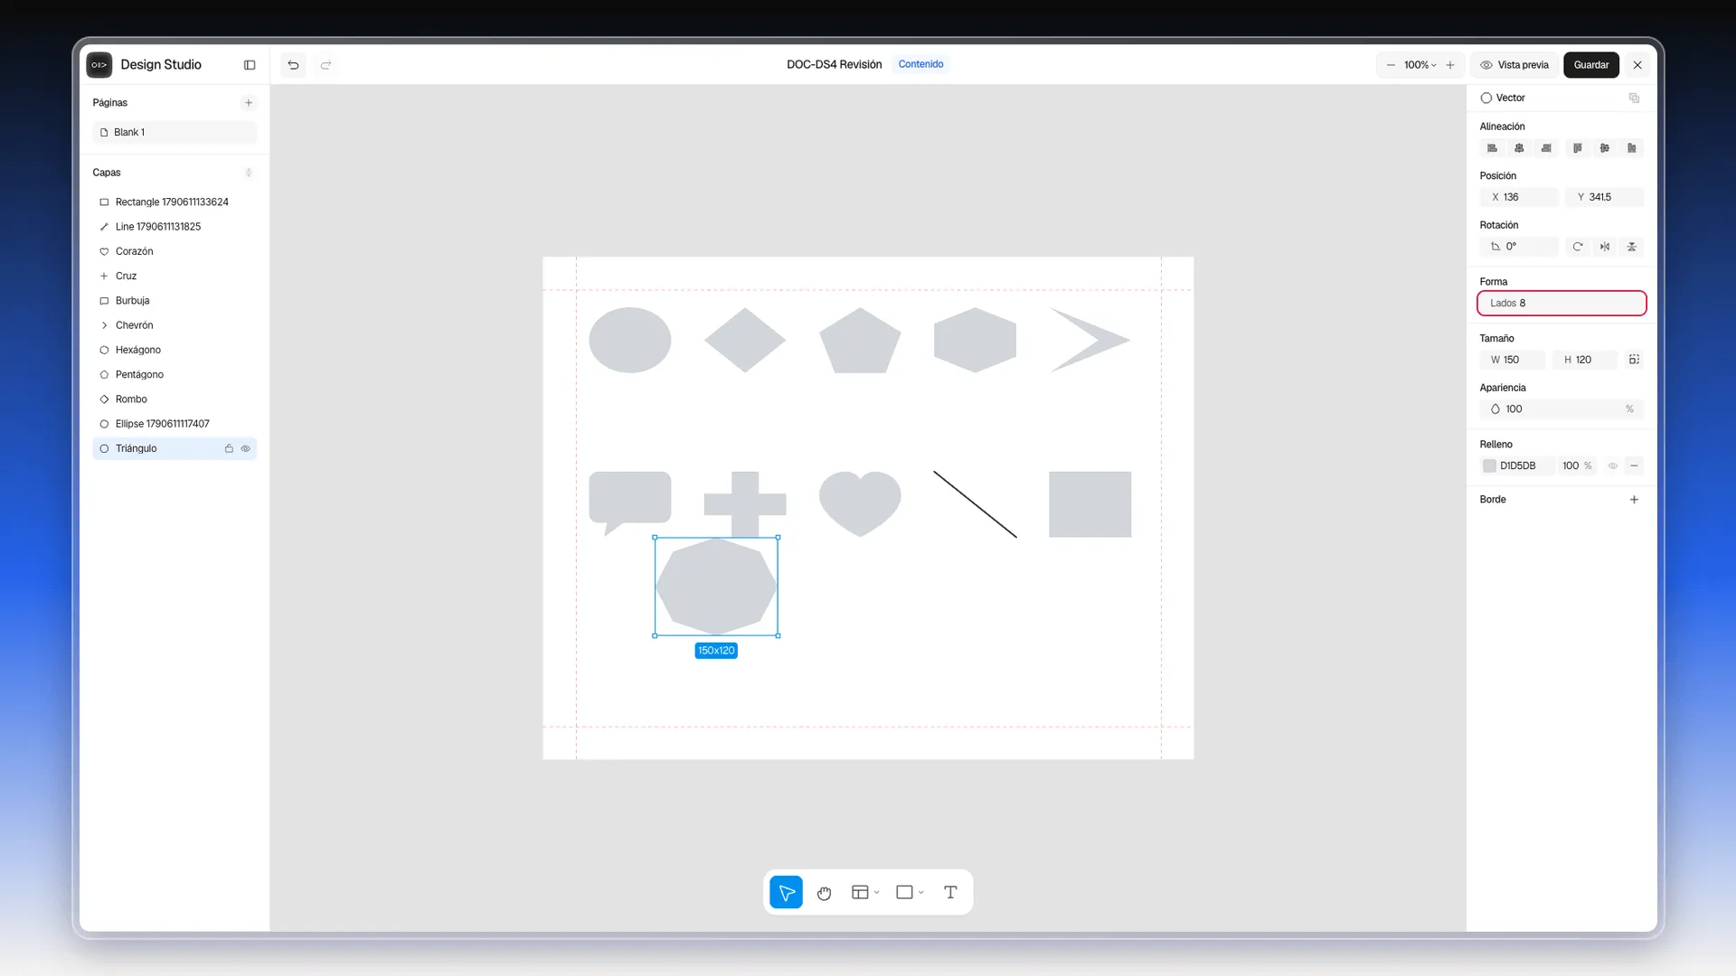Zoom out with the minus icon

click(1391, 65)
